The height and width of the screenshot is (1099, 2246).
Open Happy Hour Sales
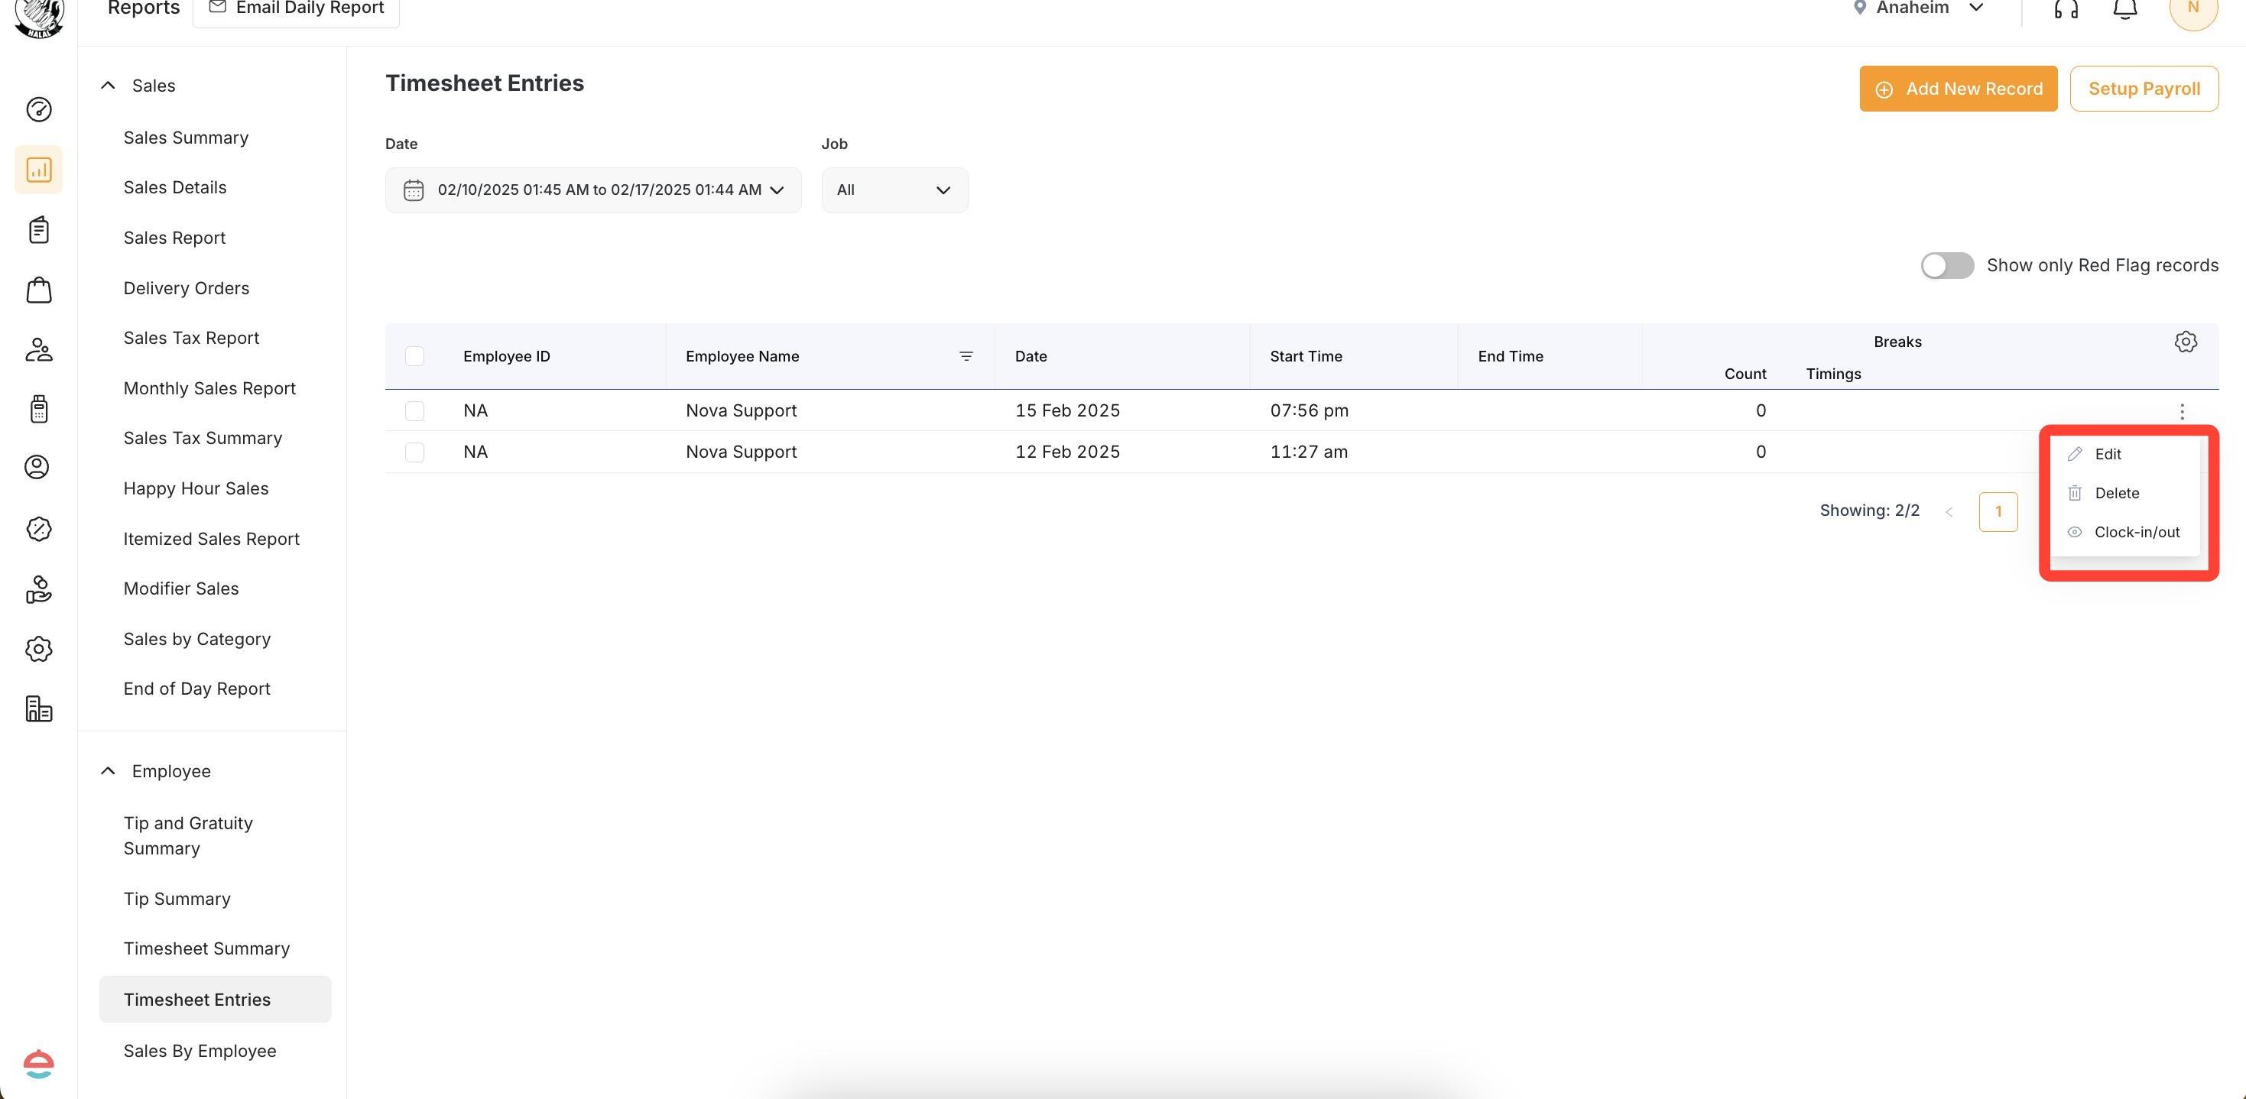tap(195, 489)
